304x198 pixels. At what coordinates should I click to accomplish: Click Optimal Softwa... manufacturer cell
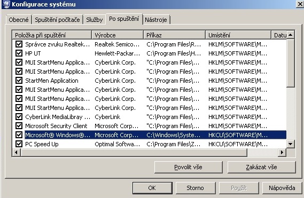pyautogui.click(x=117, y=144)
